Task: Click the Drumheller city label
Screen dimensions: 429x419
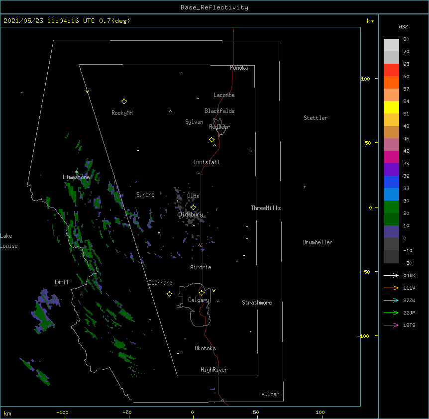Action: (x=318, y=242)
